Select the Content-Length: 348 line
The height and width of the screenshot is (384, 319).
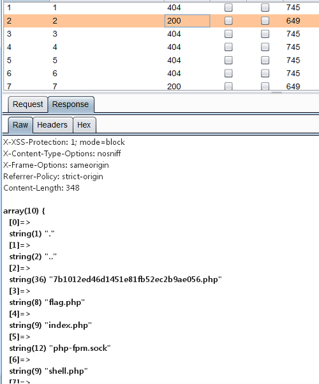(41, 188)
